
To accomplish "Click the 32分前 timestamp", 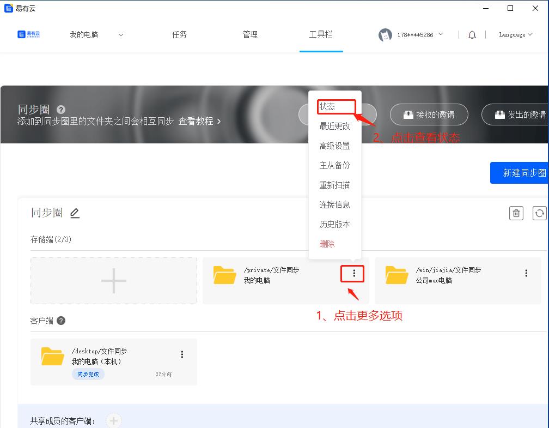I will point(163,375).
